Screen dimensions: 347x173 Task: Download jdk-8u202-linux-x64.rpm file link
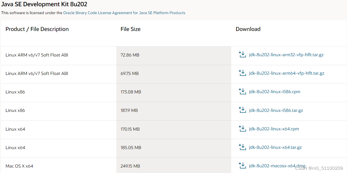(x=274, y=129)
